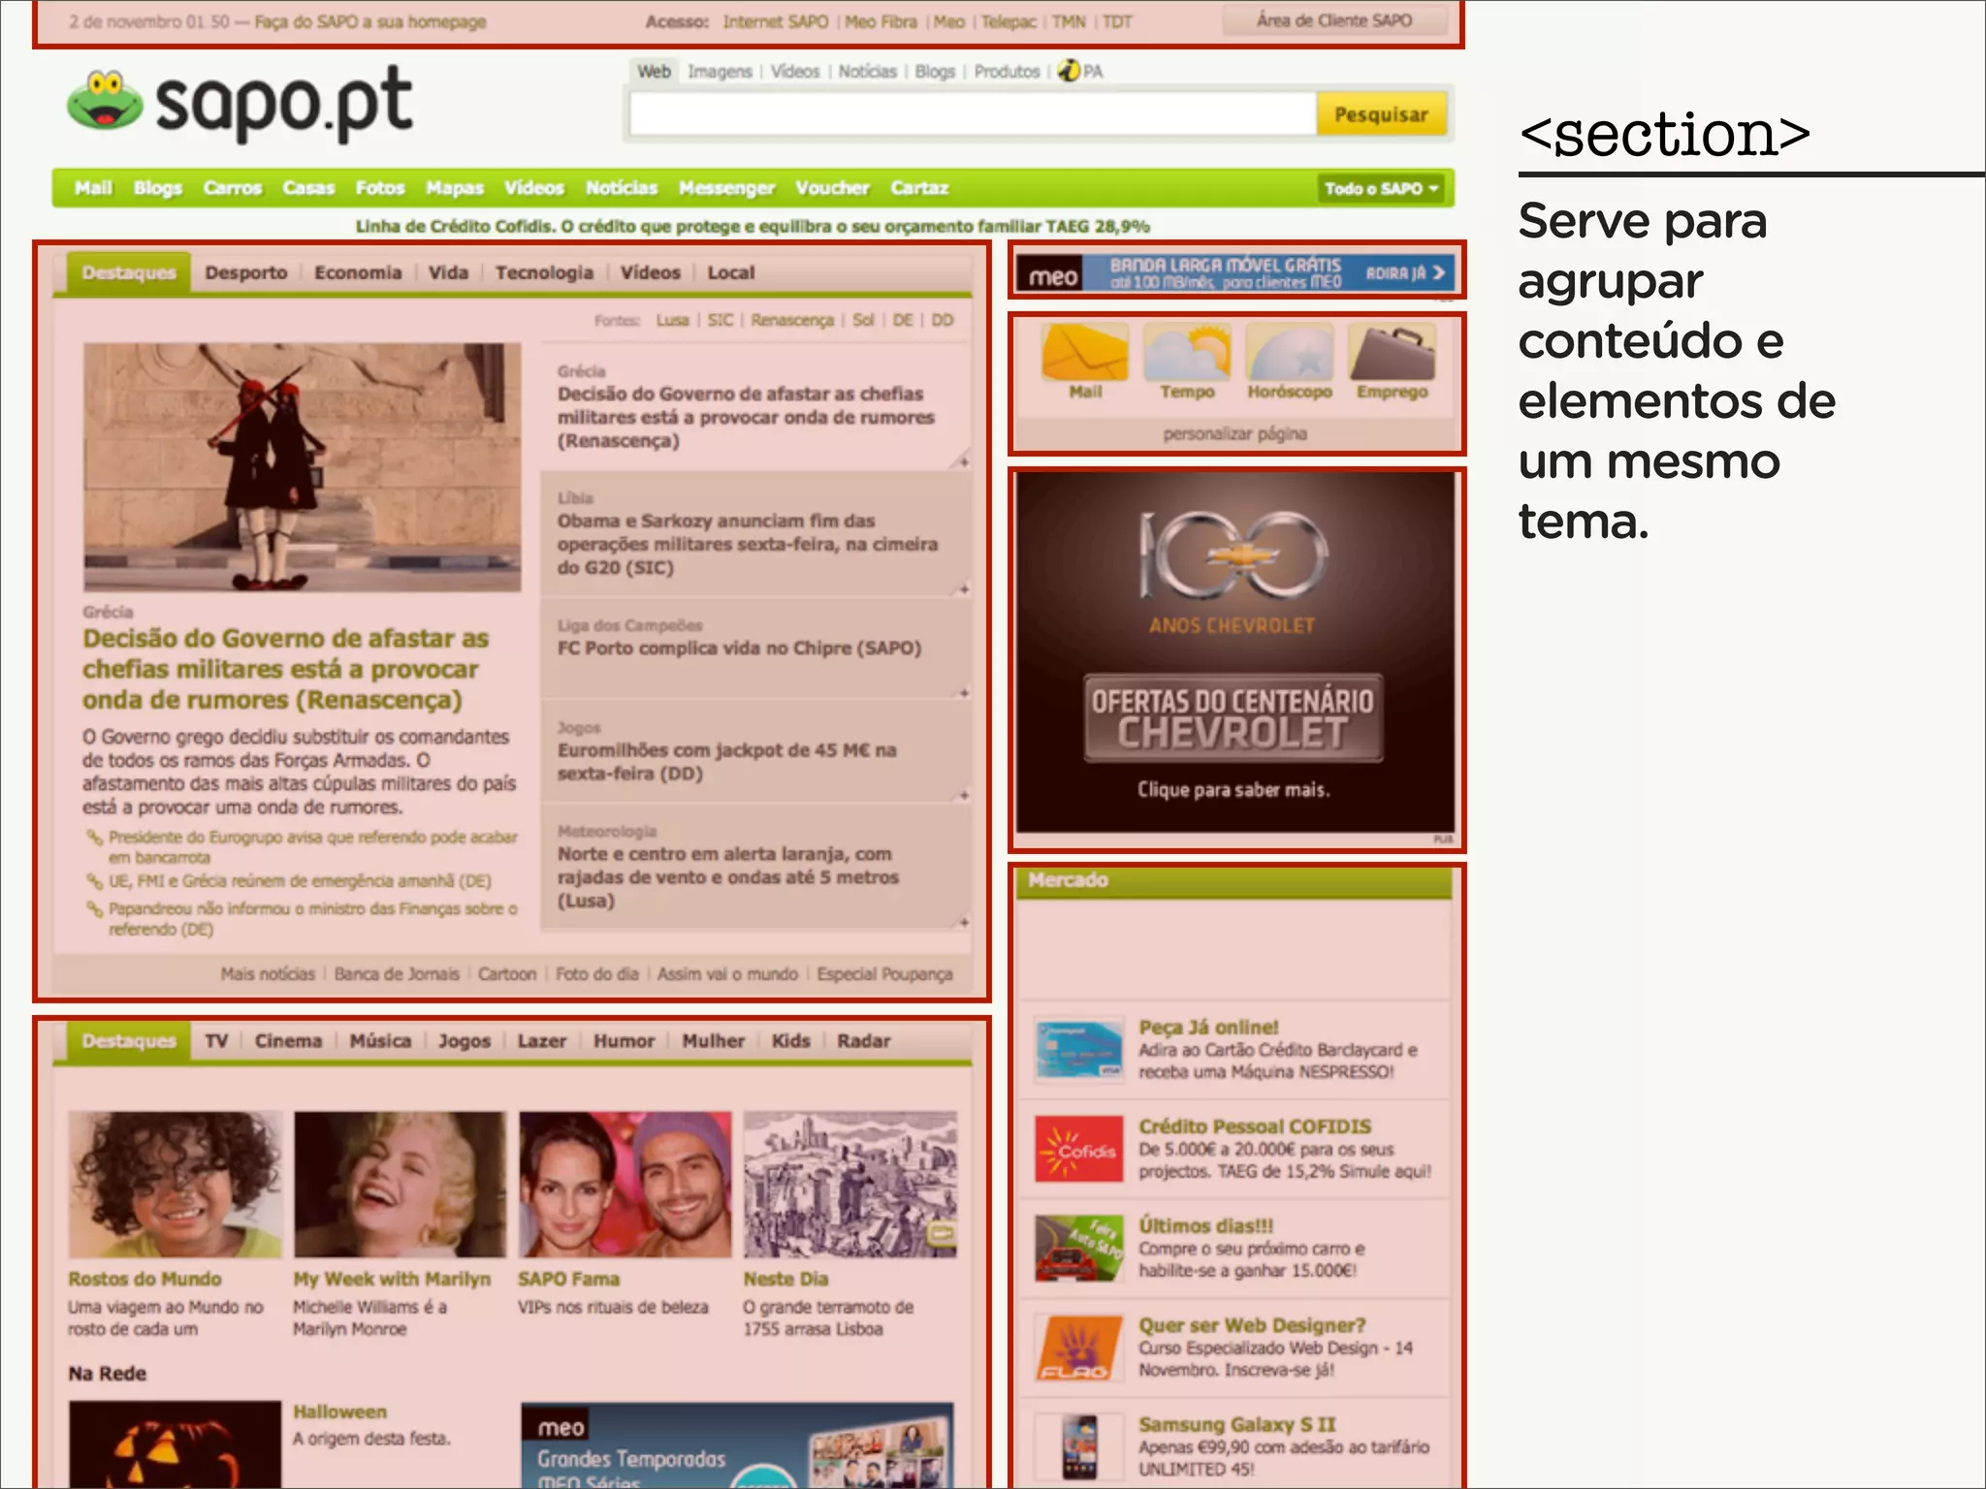Expand the Euromilhões jackpot headline arrow
This screenshot has width=1986, height=1489.
963,795
